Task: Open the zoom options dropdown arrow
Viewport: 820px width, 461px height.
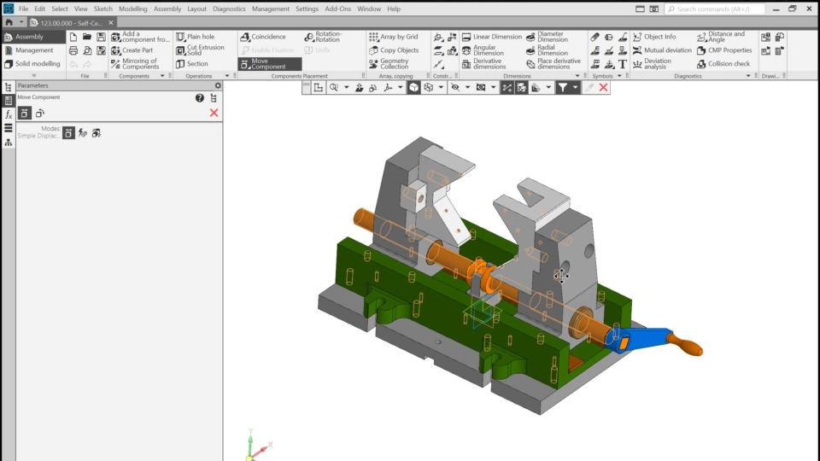Action: (345, 87)
